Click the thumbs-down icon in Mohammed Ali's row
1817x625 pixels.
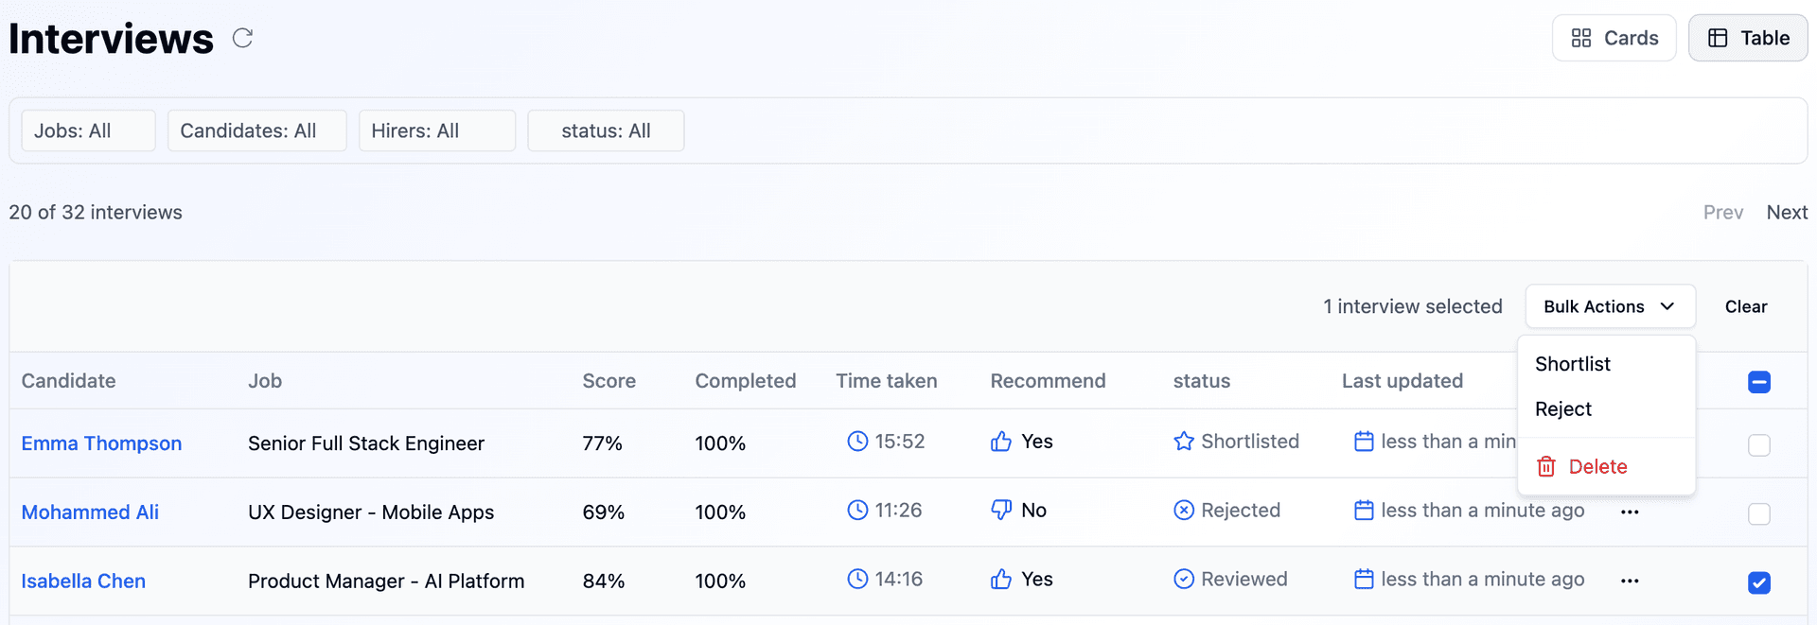point(1000,511)
